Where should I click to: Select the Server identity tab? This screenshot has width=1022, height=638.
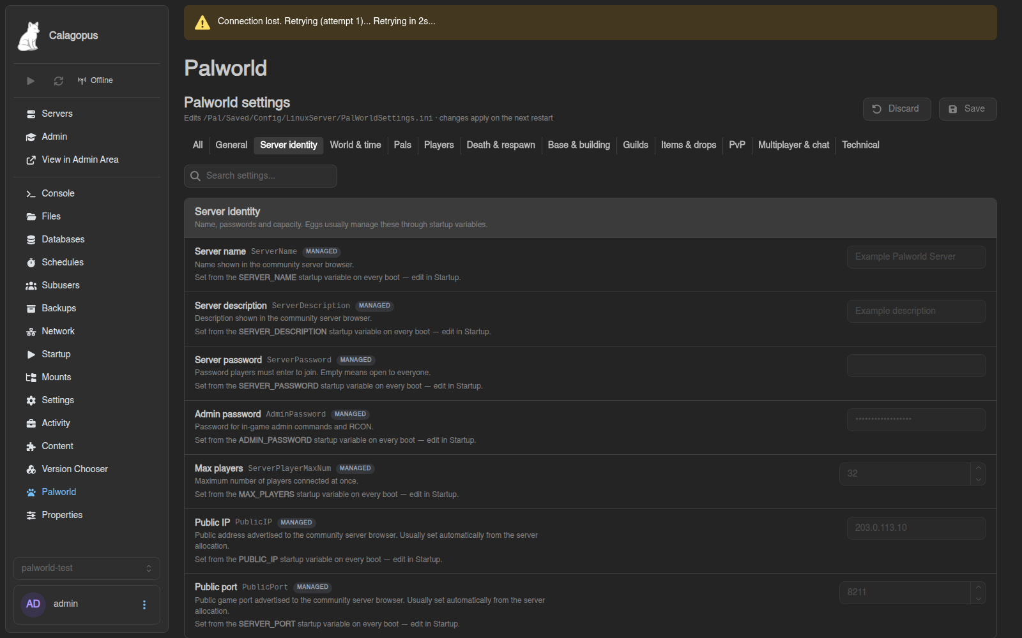click(x=289, y=145)
